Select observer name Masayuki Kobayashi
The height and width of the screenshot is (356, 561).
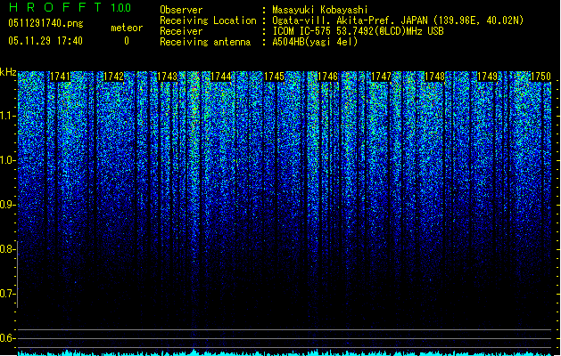pyautogui.click(x=320, y=10)
